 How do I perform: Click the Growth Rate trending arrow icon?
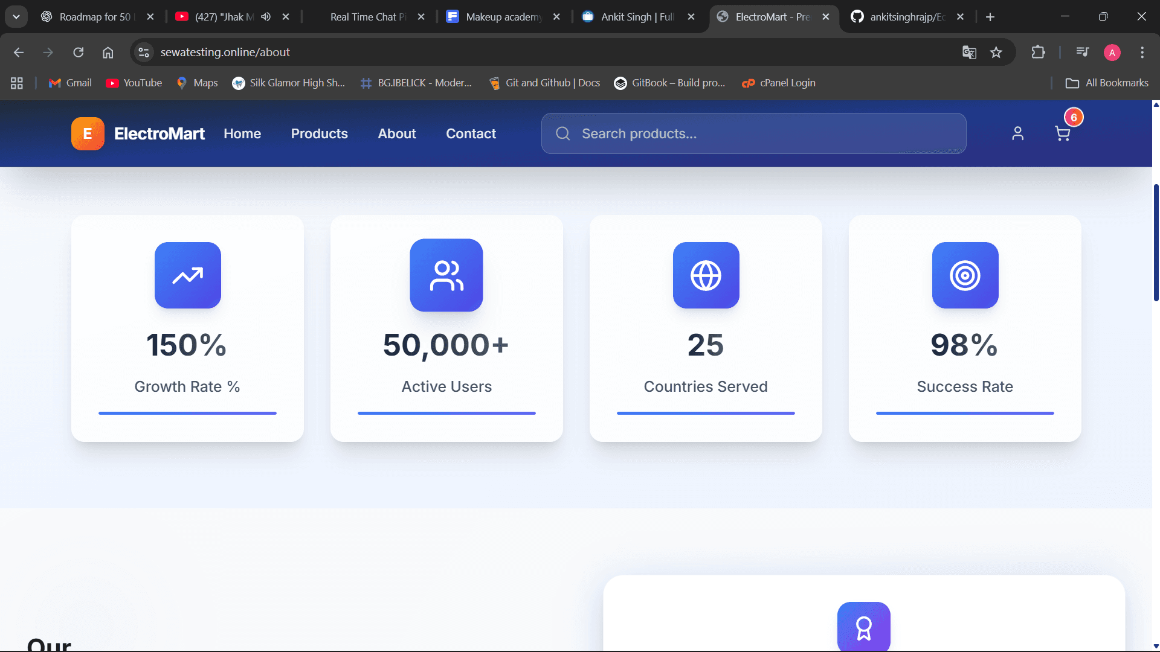(187, 275)
